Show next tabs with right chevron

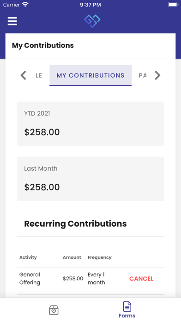click(x=157, y=75)
